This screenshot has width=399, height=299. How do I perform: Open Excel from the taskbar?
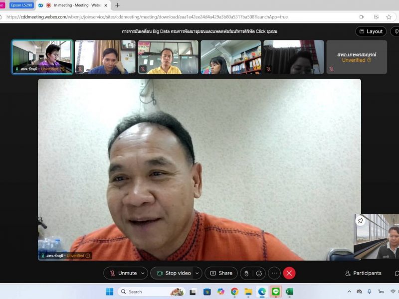289,292
